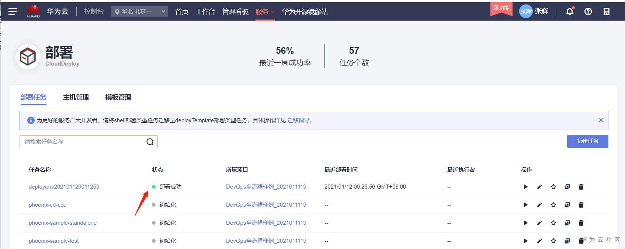Switch to the 部署任务 tab
625x249 pixels.
pos(34,97)
